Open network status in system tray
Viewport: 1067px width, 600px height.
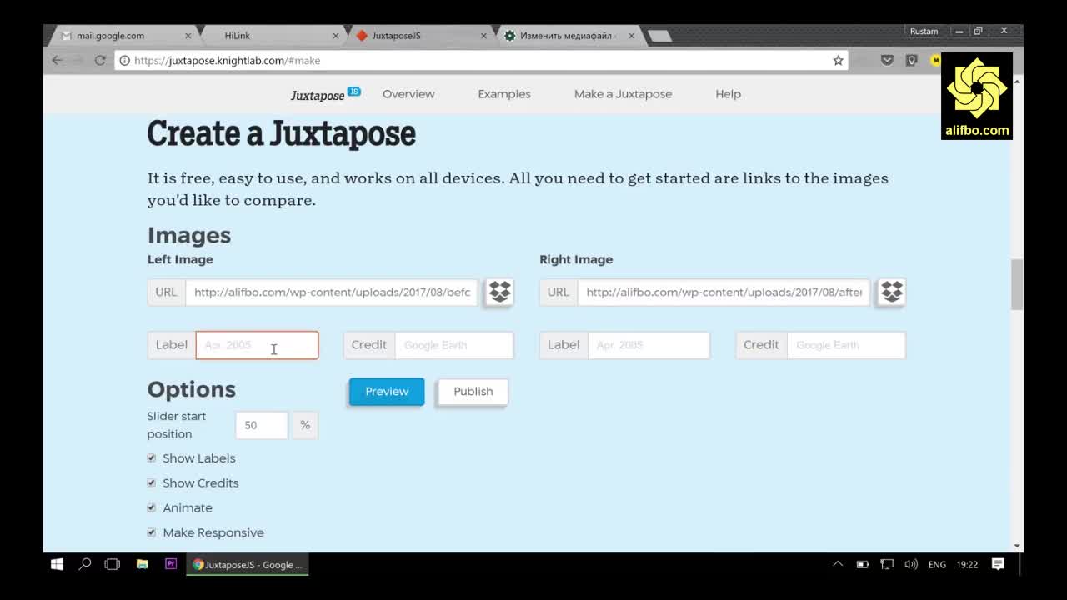coord(887,564)
